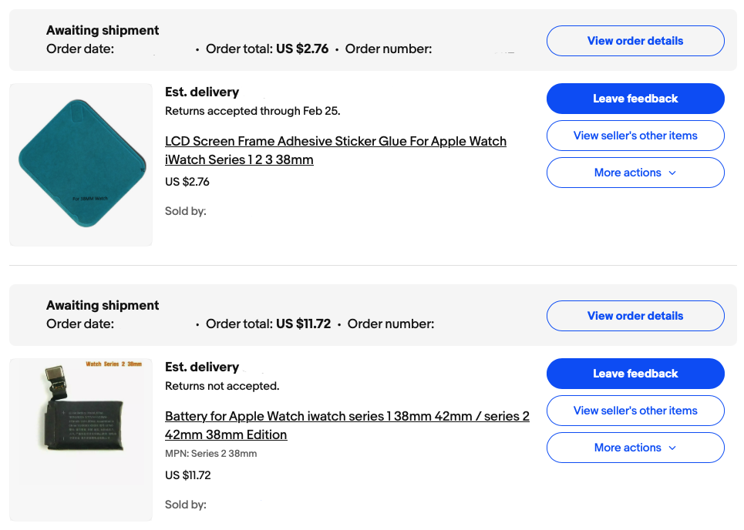Click the Awaiting shipment status of the first order
Screen dimensions: 744x530
[103, 31]
